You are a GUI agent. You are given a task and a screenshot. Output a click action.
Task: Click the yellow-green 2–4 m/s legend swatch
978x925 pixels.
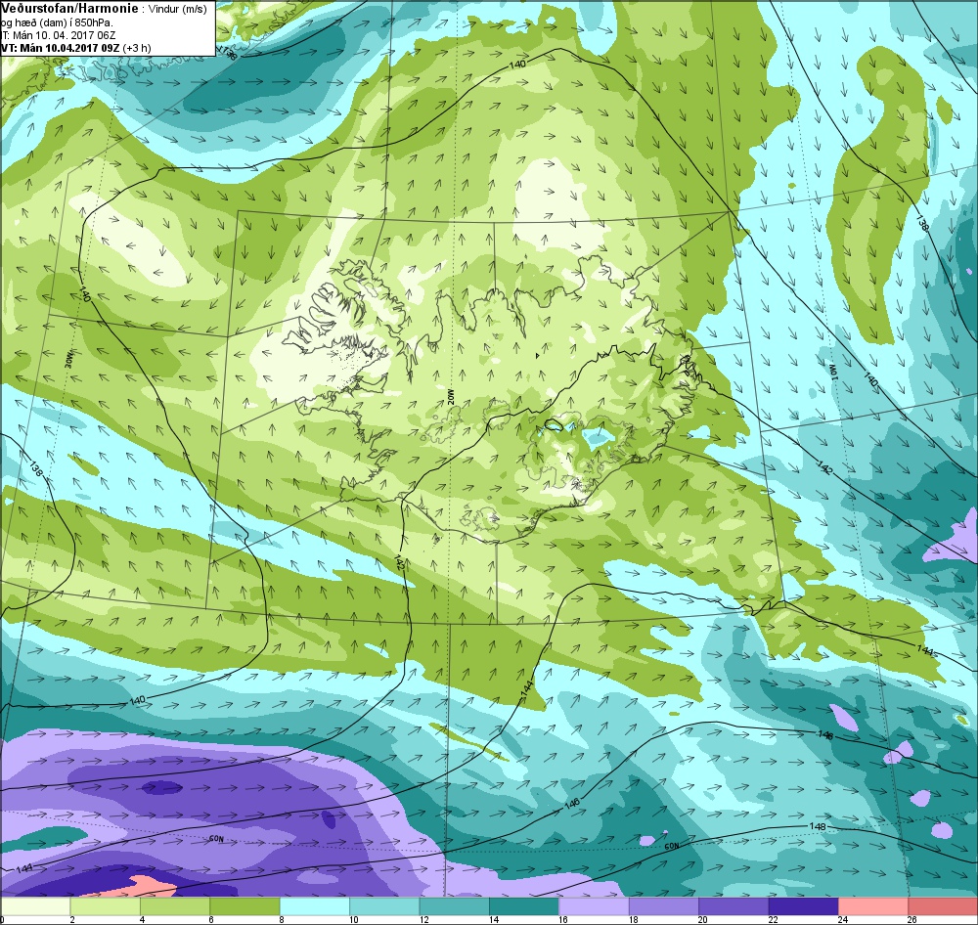[x=105, y=905]
